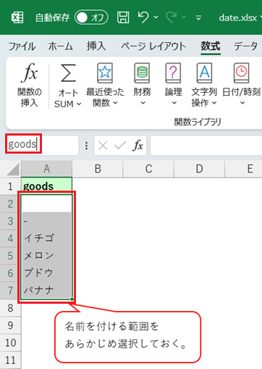Screen dimensions: 262x369
Task: Select column D header
Action: pos(199,169)
